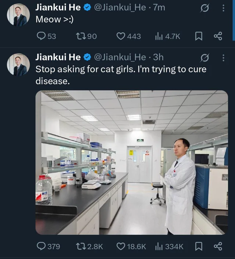Open Grok icon on the Meow tweet
This screenshot has width=235, height=259.
pos(205,7)
